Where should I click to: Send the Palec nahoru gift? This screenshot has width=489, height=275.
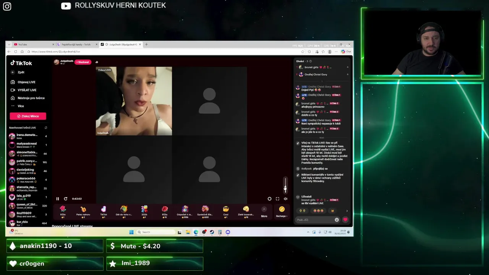[x=83, y=211]
